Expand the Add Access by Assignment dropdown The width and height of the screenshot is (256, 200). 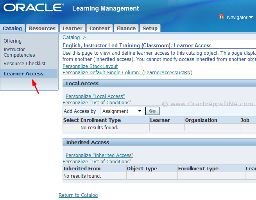122,111
